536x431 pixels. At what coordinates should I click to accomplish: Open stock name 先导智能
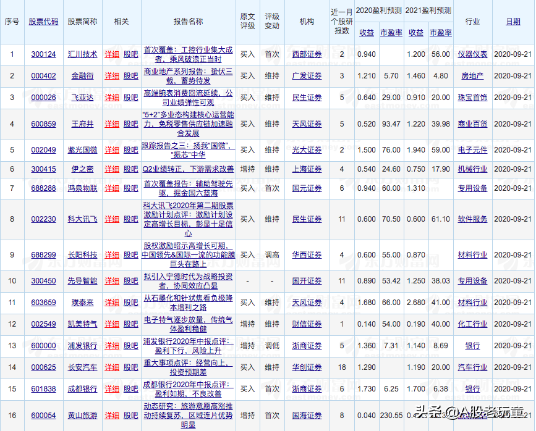click(x=82, y=281)
